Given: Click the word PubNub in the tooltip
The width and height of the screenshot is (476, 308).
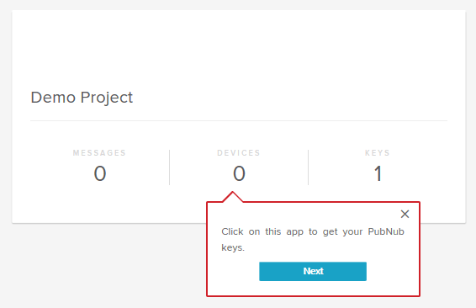Looking at the screenshot, I should point(386,231).
